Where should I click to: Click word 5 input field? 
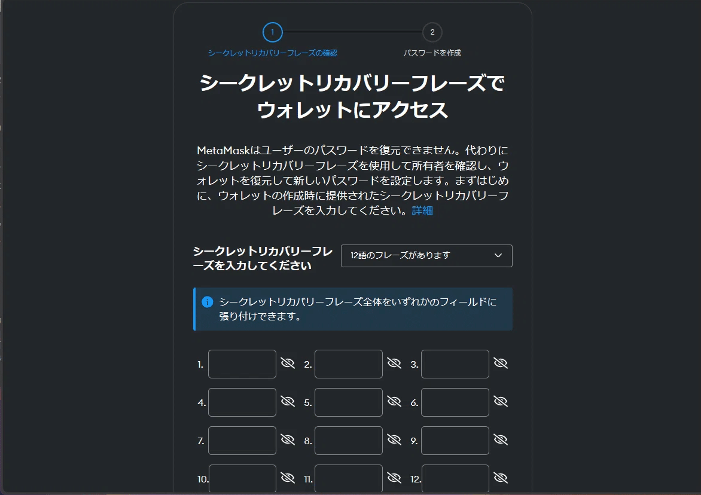point(348,402)
